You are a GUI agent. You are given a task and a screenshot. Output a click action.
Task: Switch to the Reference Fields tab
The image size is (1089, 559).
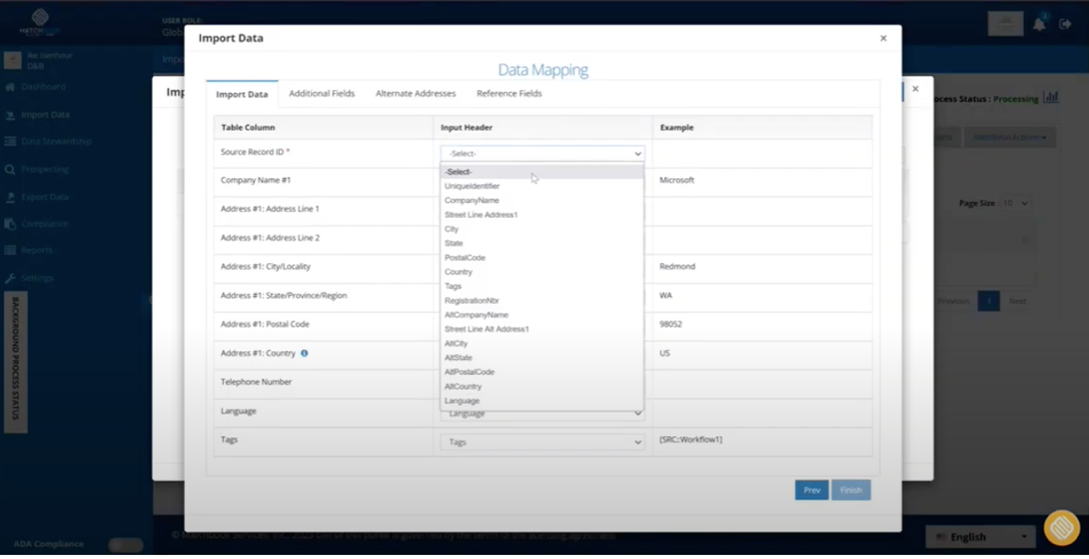(x=509, y=94)
